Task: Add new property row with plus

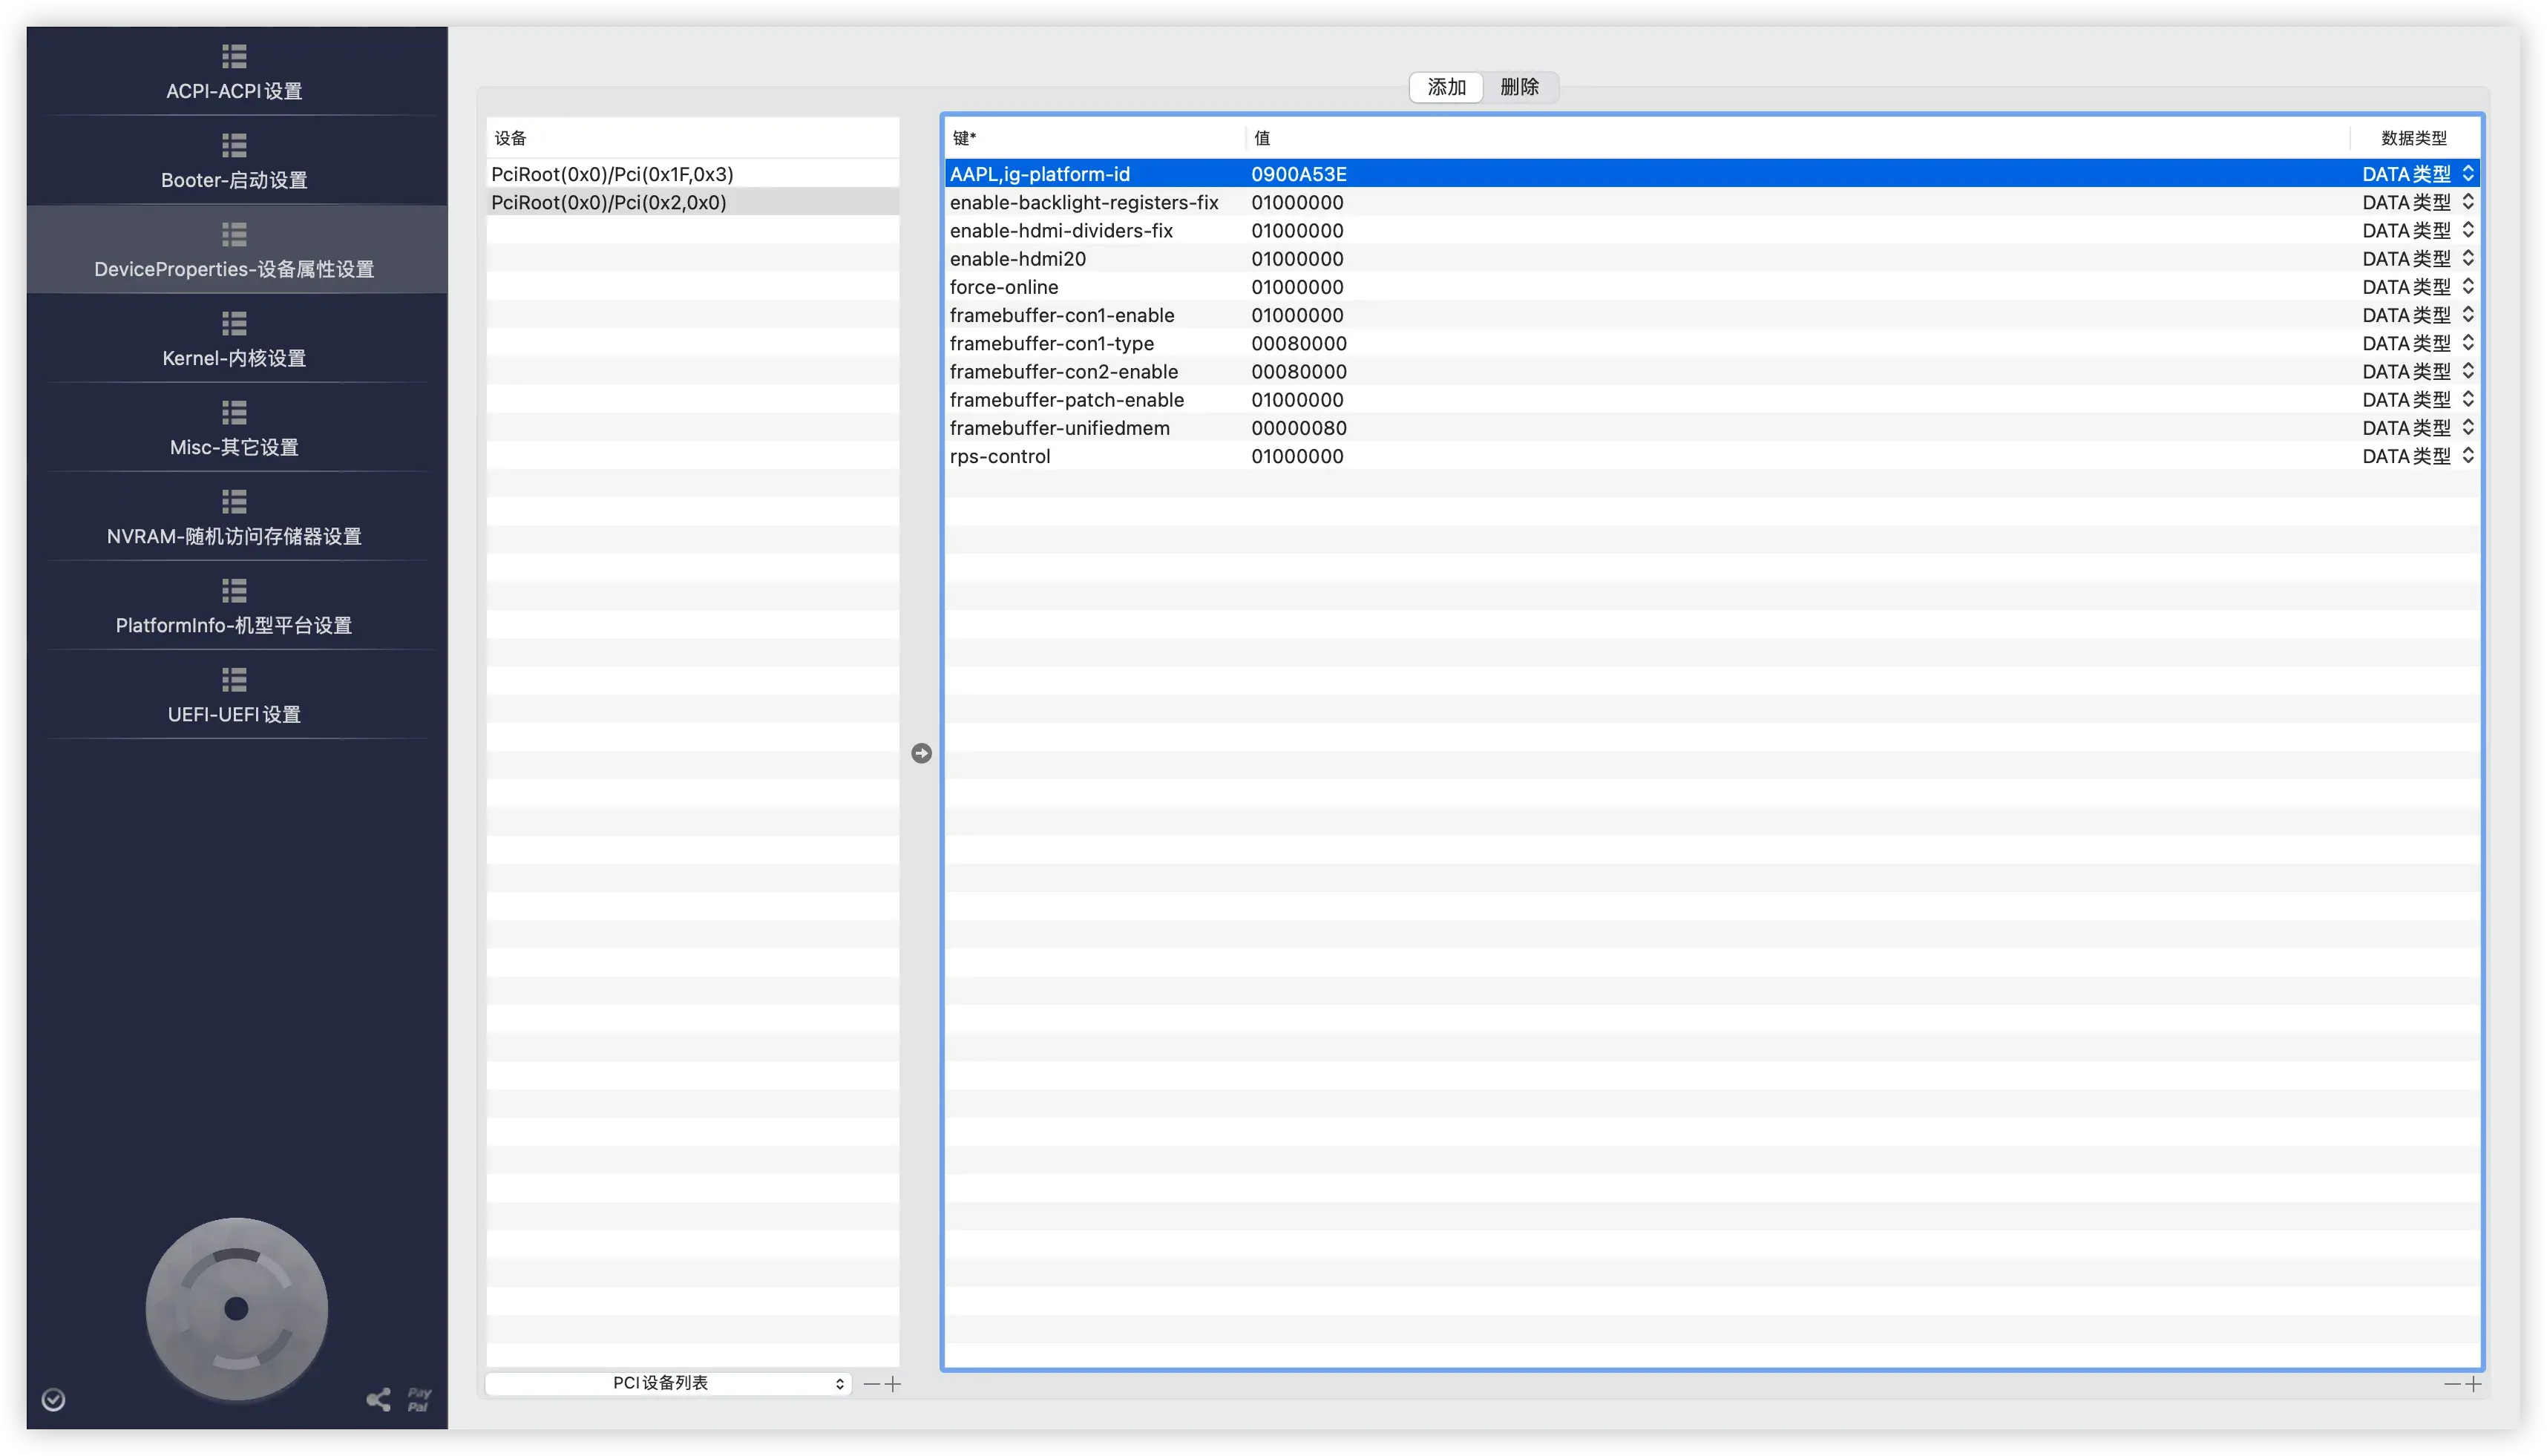Action: tap(2473, 1384)
